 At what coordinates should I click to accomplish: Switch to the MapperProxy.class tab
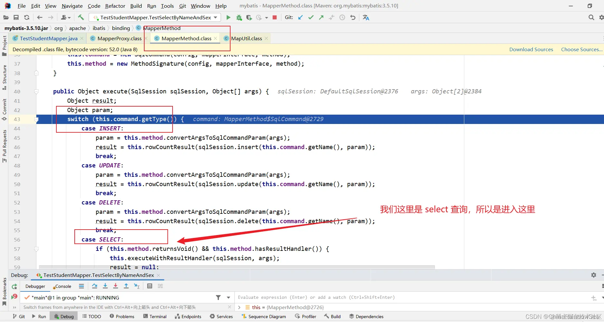(119, 38)
